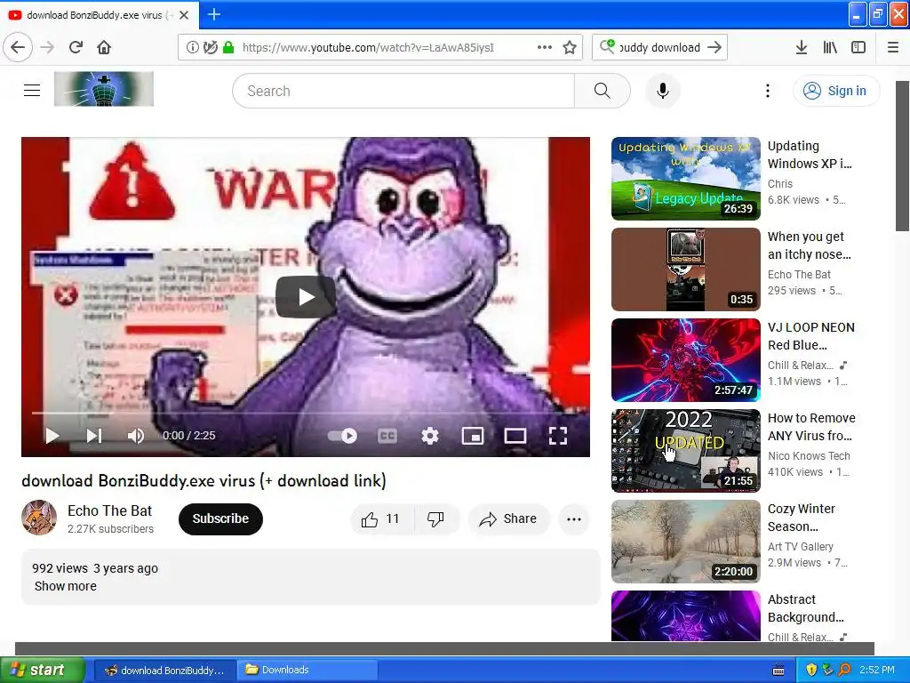Open the browser downloads arrow icon

(802, 47)
